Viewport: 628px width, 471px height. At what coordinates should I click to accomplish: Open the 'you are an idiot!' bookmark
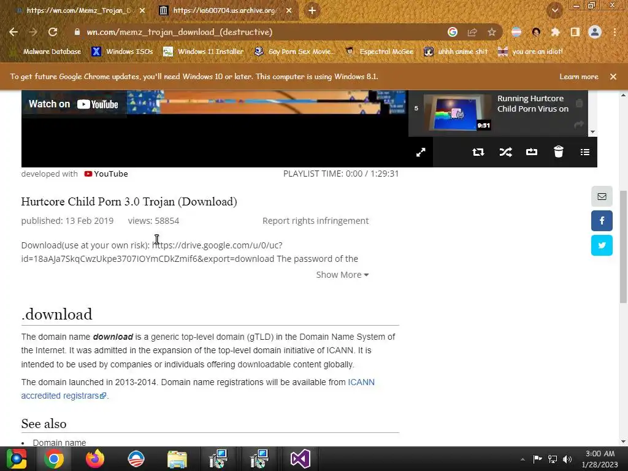click(x=530, y=52)
